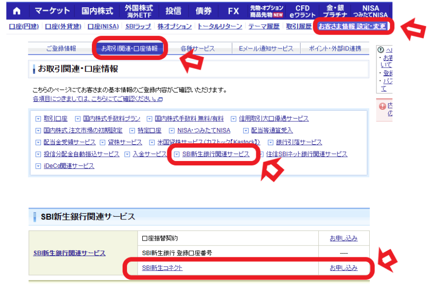The height and width of the screenshot is (289, 439).
Task: Open 各項目につきましては、こちらにてご確認ください link
Action: pos(98,99)
